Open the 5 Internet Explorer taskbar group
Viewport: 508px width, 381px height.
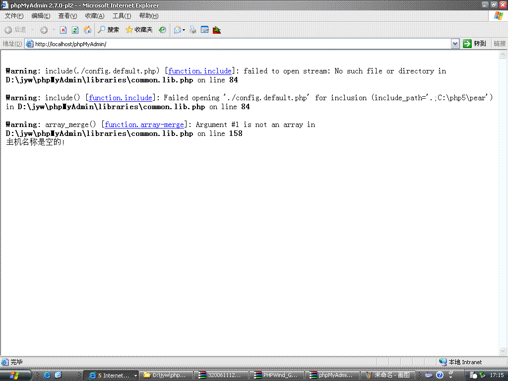[x=111, y=375]
